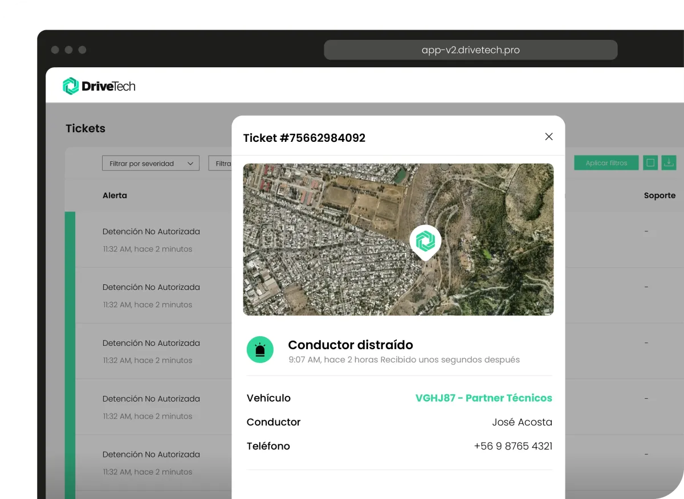Screen dimensions: 684x499
Task: Click the DriveTech brand name text
Action: [x=109, y=87]
